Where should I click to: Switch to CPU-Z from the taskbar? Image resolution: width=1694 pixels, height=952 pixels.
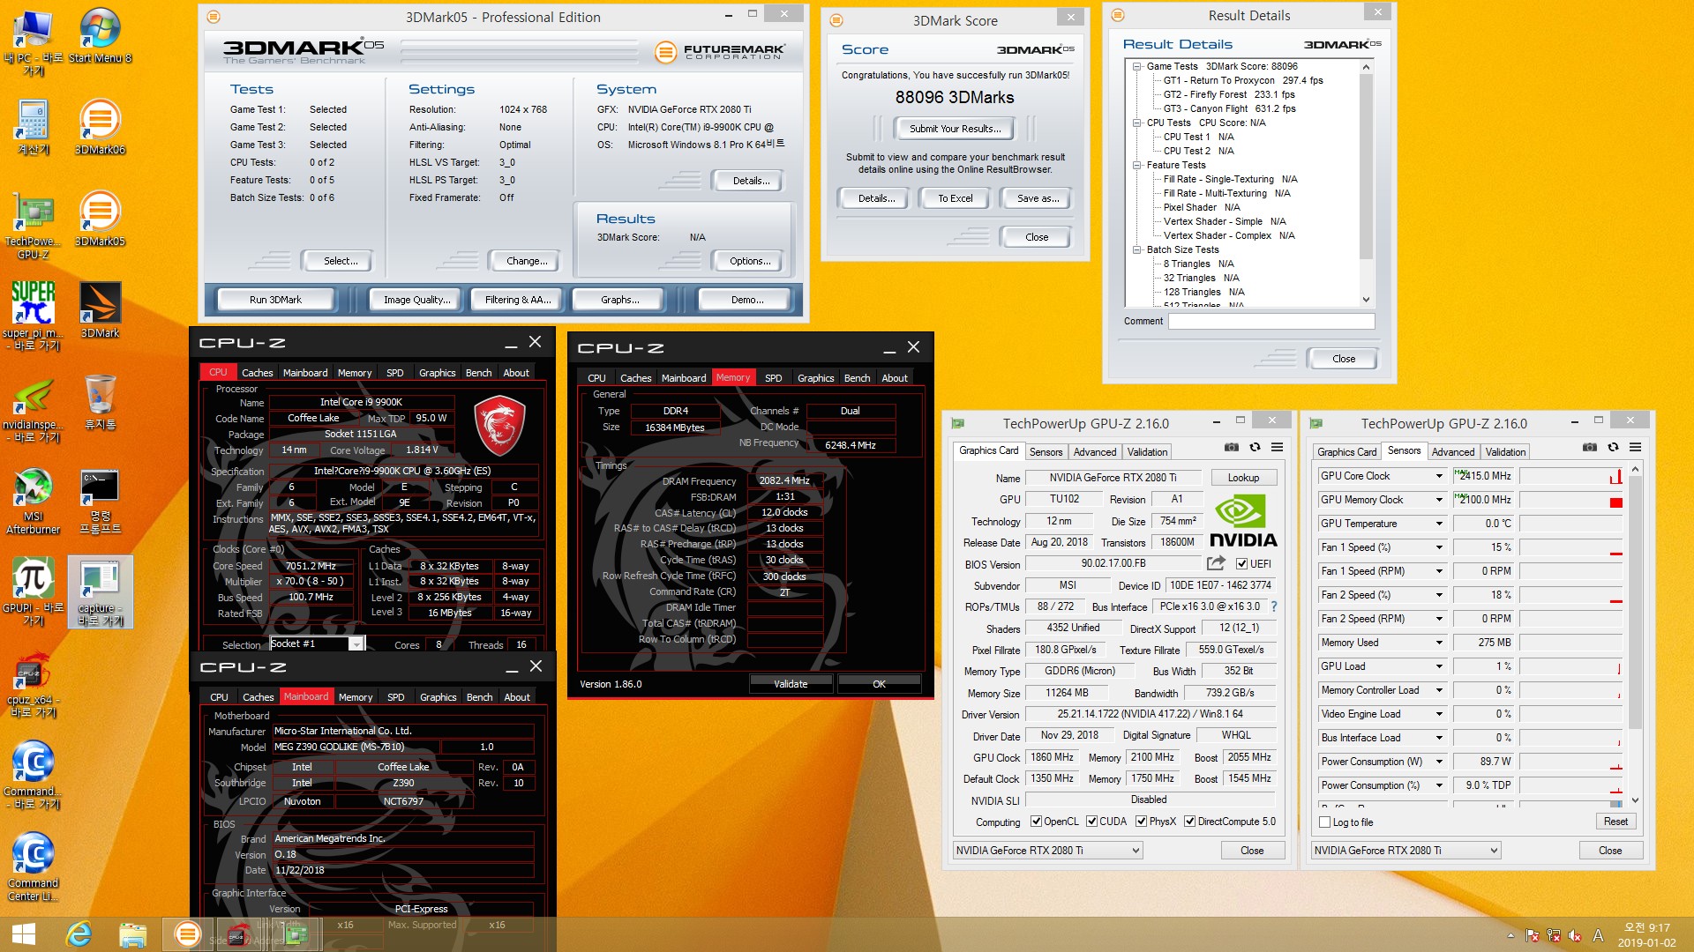(238, 934)
